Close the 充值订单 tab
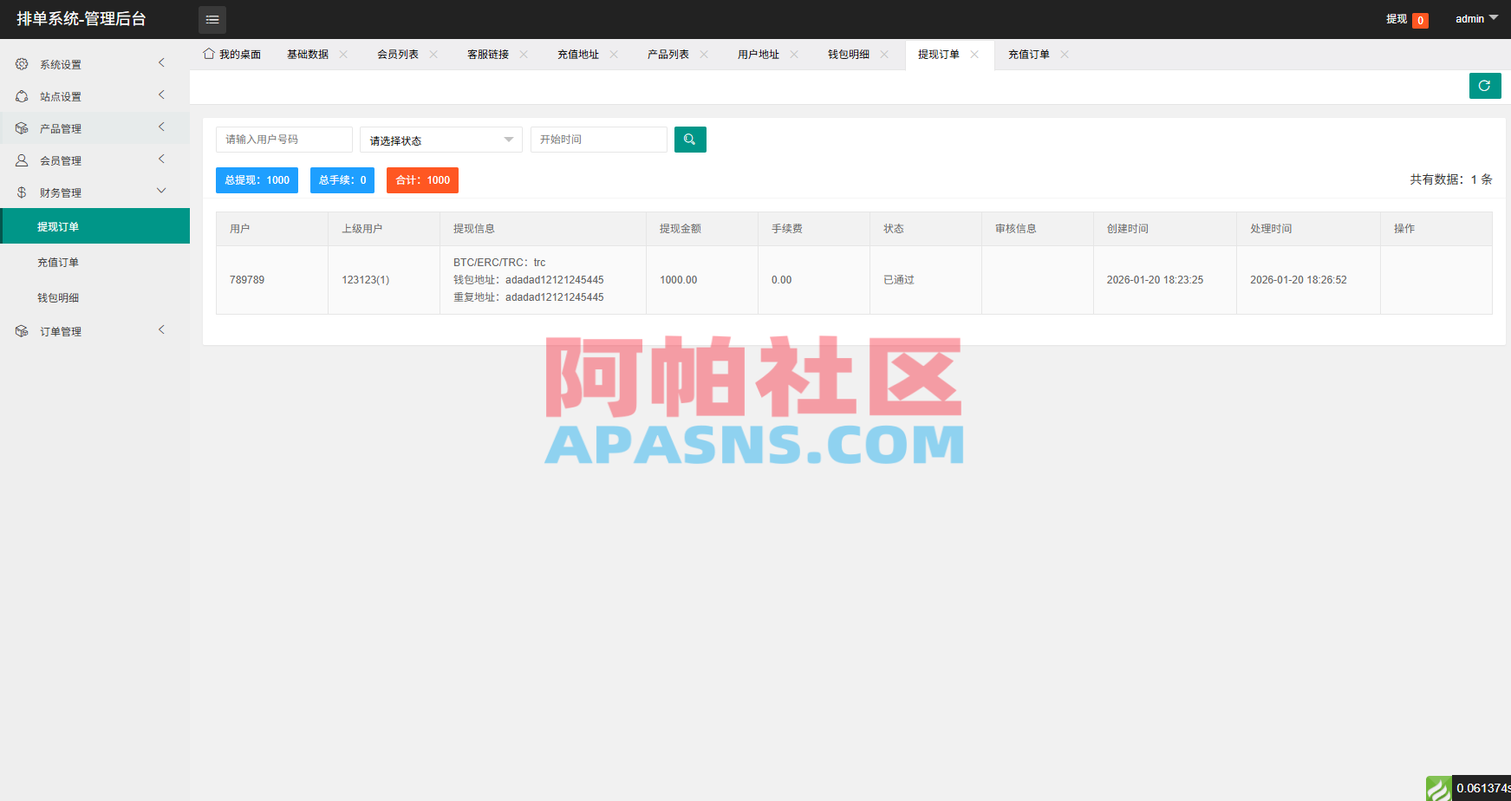 1065,54
